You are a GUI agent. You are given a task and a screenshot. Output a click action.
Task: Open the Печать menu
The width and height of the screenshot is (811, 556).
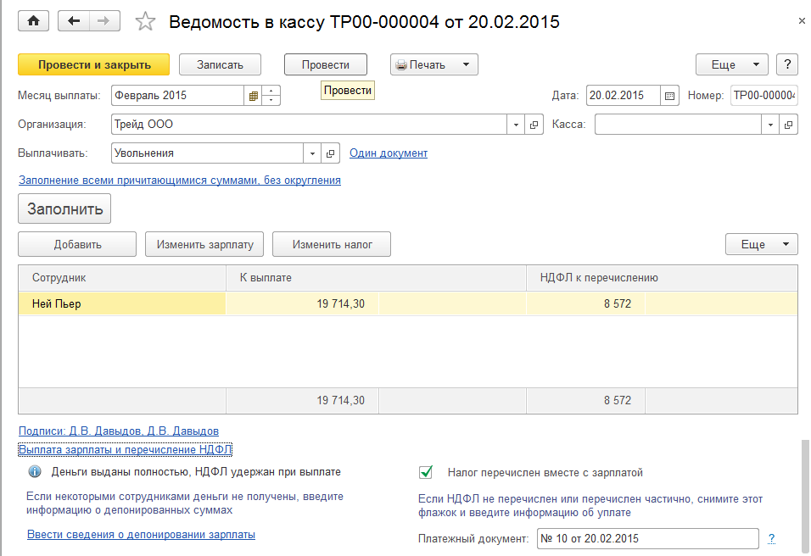pos(433,64)
